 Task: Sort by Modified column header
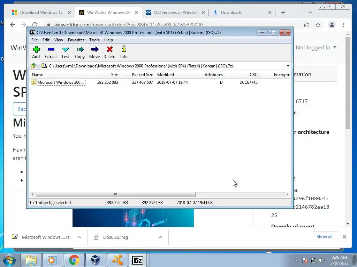click(172, 75)
